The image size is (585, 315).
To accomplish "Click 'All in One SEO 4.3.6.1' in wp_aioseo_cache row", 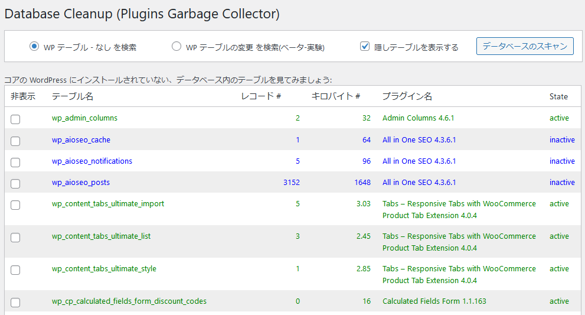I will click(419, 139).
